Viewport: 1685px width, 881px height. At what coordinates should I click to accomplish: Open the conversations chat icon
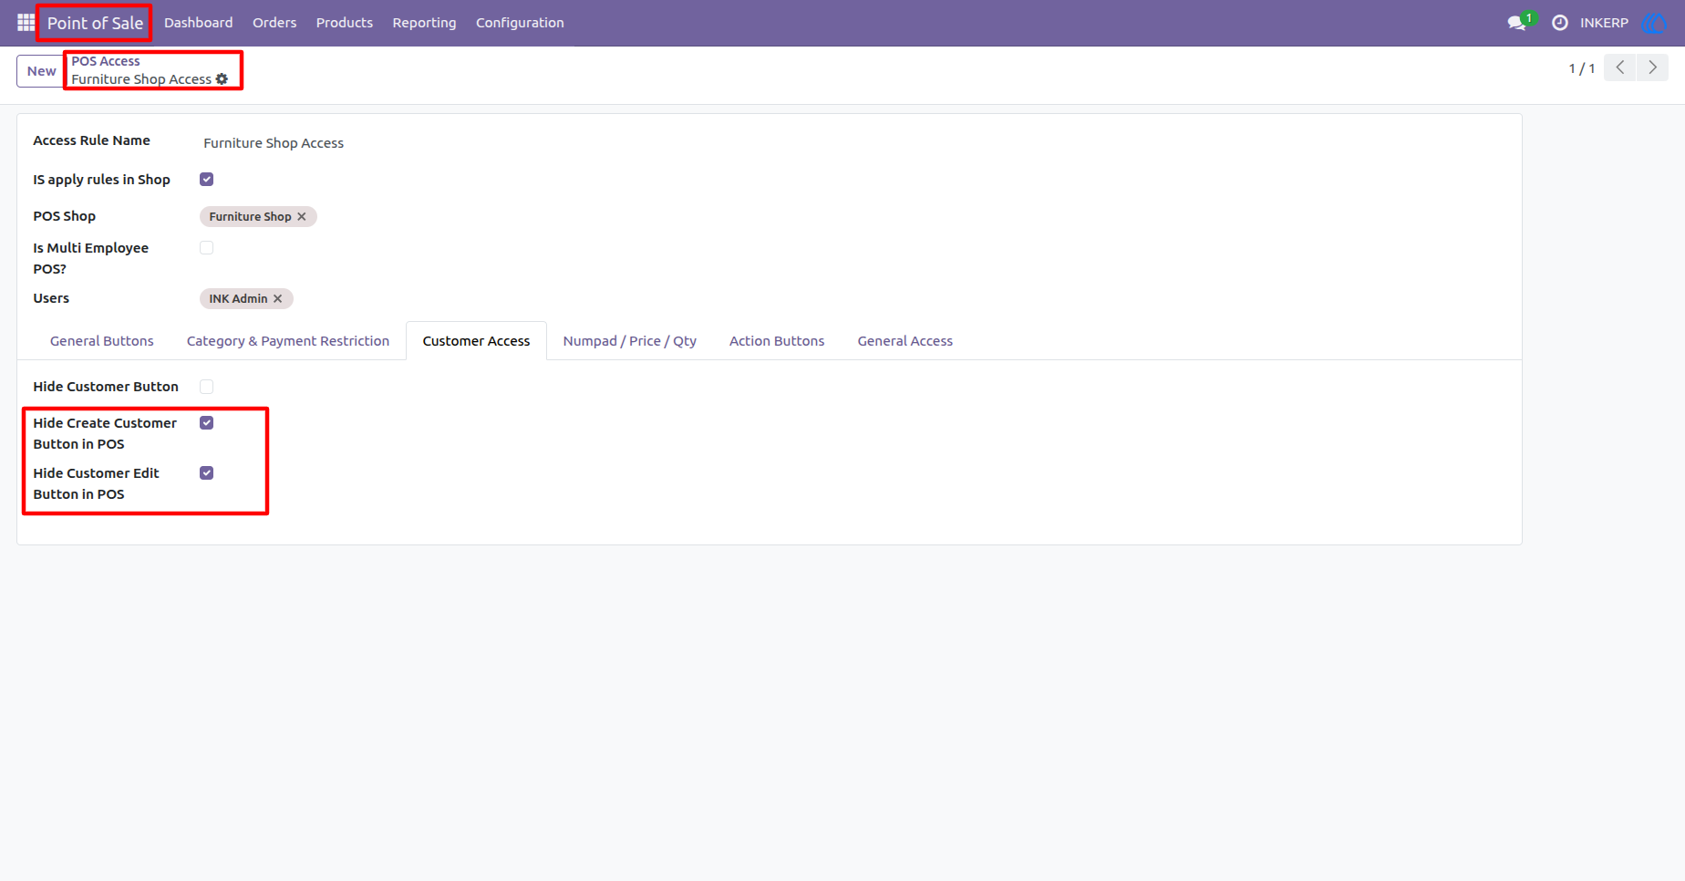[1517, 23]
